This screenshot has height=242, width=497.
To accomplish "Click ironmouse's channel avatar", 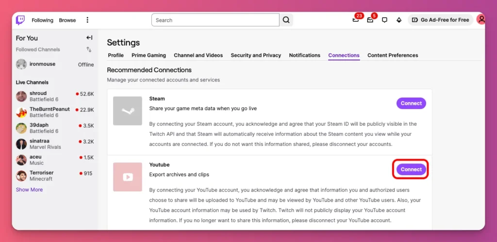I will [x=21, y=65].
